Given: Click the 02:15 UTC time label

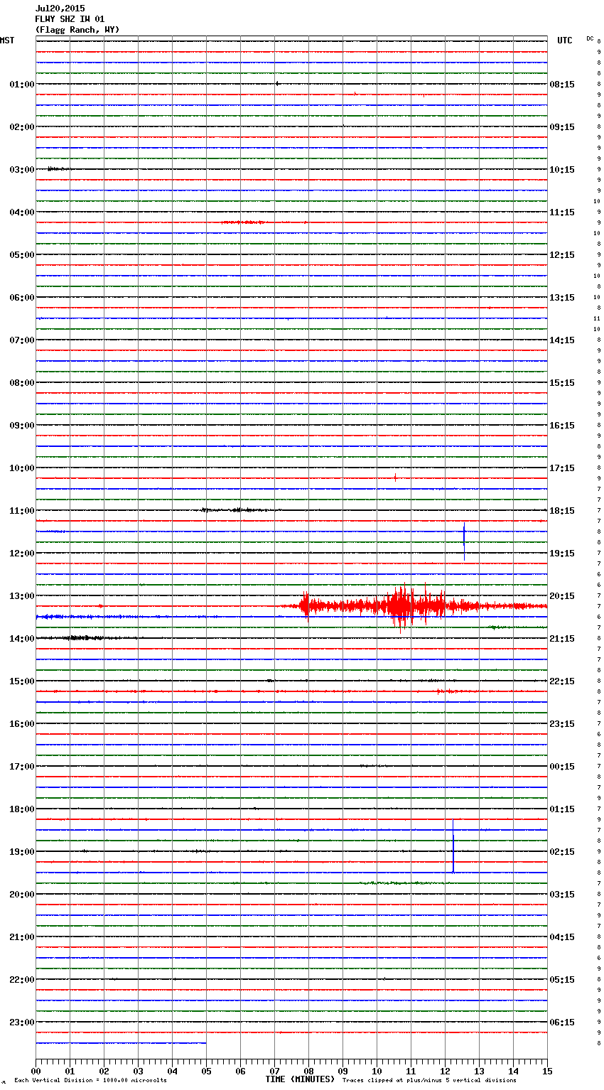Looking at the screenshot, I should (x=562, y=852).
